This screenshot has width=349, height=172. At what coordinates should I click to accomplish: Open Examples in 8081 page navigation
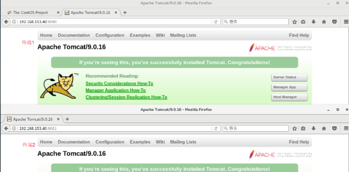140,142
